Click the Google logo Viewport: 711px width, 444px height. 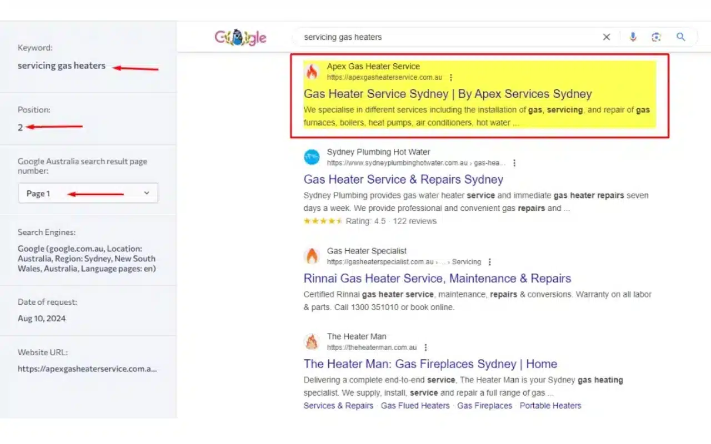(x=241, y=37)
